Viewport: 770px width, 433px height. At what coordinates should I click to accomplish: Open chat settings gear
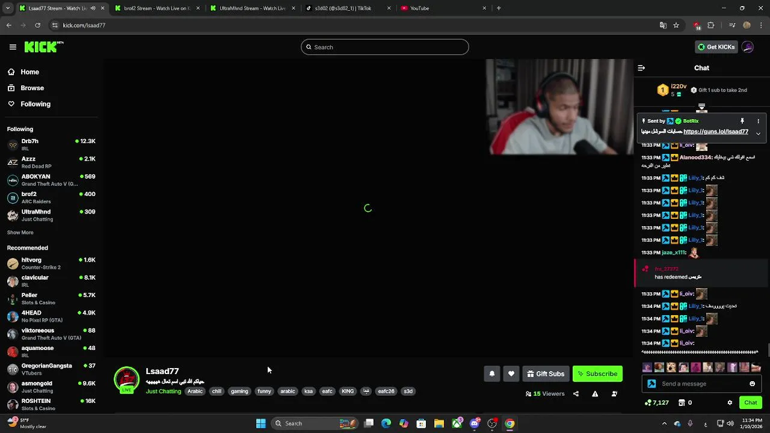point(730,402)
